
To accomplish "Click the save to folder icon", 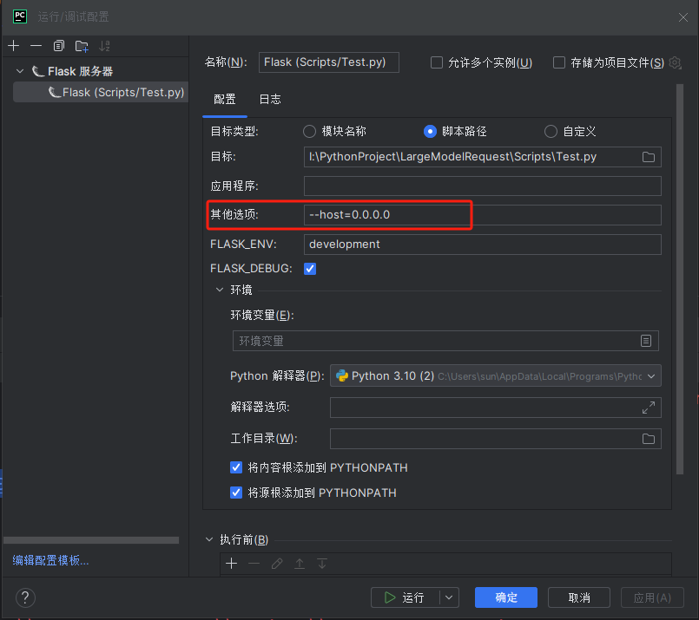I will click(x=82, y=46).
